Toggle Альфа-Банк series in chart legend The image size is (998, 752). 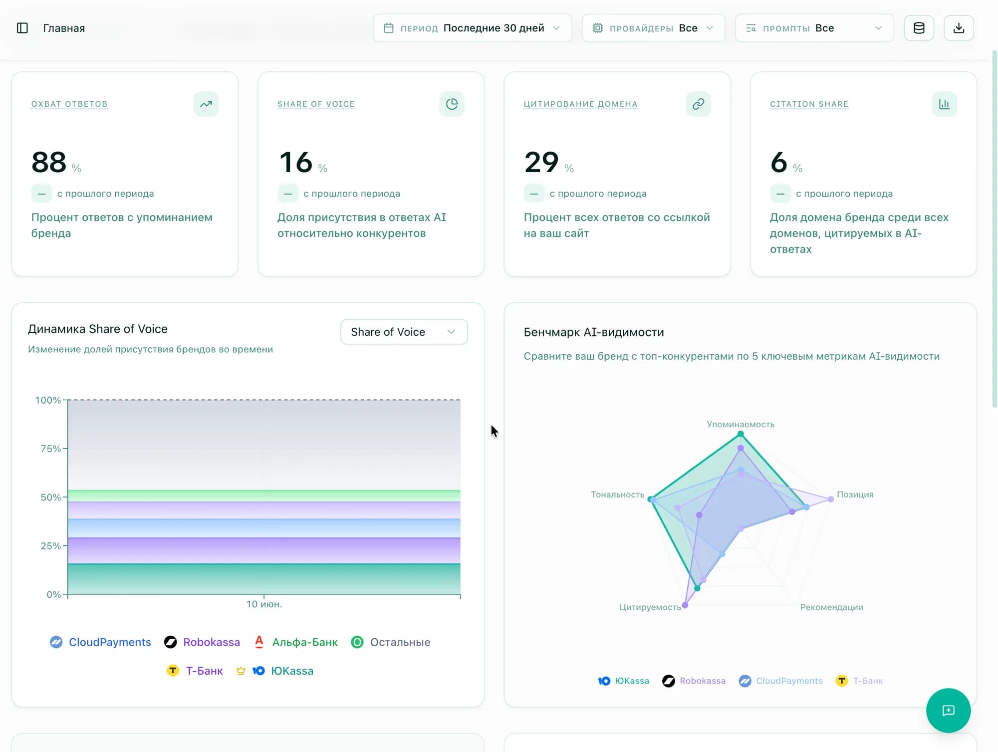(x=296, y=642)
